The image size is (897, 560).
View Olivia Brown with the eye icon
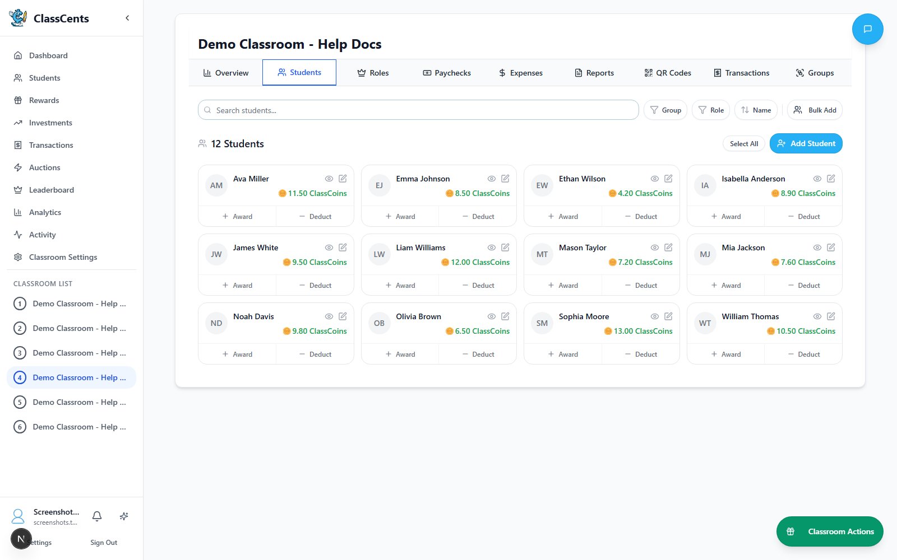[492, 316]
